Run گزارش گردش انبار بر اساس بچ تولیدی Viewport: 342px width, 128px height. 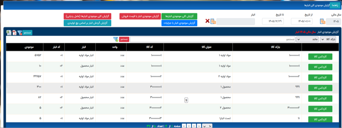coord(87,23)
